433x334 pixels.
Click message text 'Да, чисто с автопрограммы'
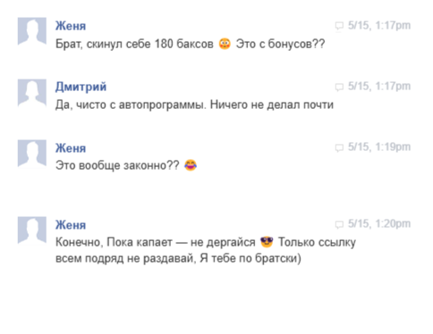pyautogui.click(x=131, y=105)
